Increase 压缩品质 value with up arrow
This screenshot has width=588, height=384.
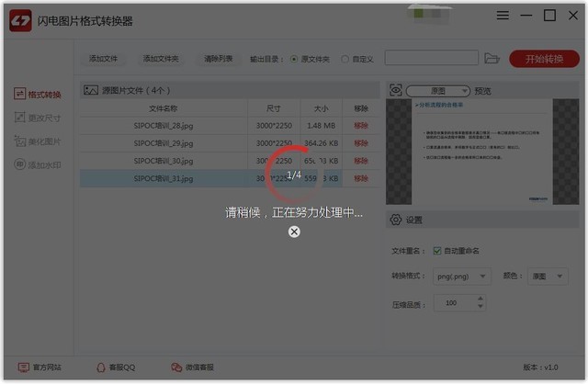tap(481, 299)
